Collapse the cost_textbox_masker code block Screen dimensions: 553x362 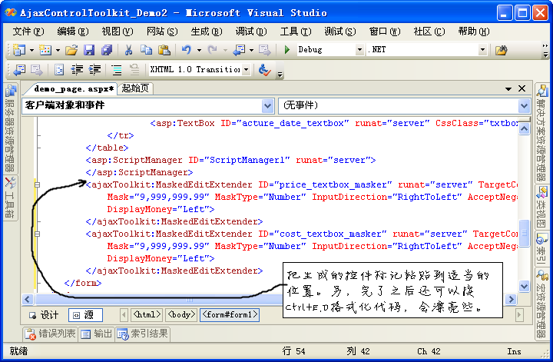(37, 234)
